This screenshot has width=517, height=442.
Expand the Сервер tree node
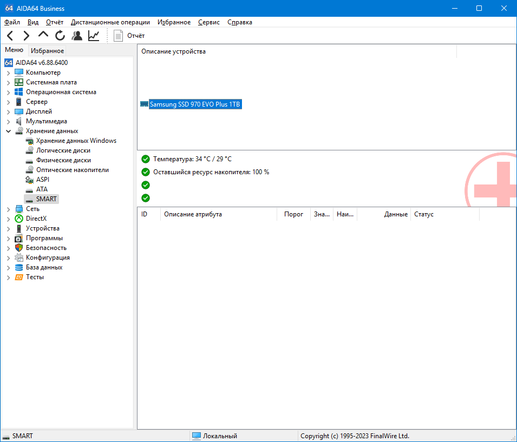pos(9,102)
